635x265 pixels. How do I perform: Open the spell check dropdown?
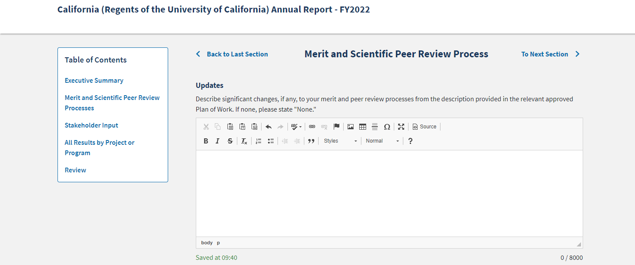tap(296, 127)
